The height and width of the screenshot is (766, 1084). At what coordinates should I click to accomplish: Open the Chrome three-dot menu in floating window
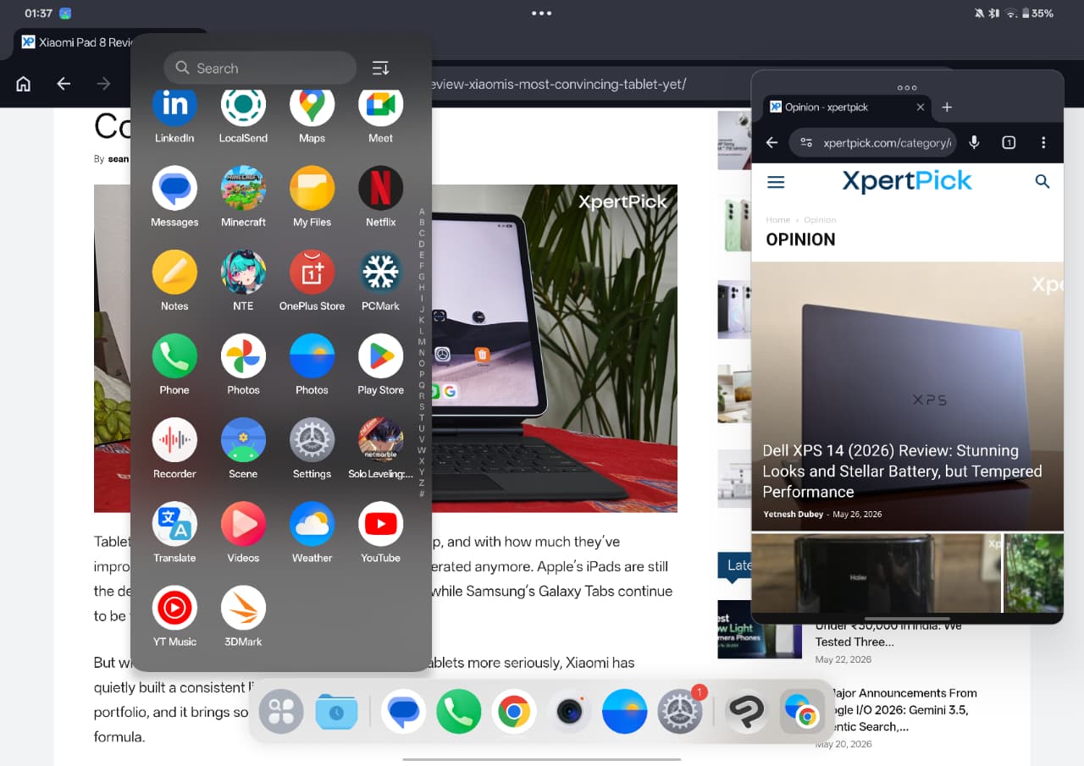click(x=1043, y=142)
